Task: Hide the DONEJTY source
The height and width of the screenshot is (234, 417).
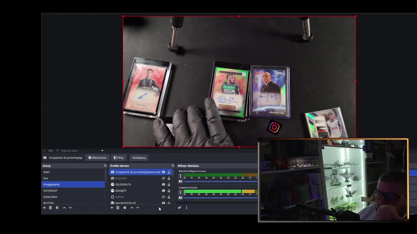Action: tap(164, 190)
